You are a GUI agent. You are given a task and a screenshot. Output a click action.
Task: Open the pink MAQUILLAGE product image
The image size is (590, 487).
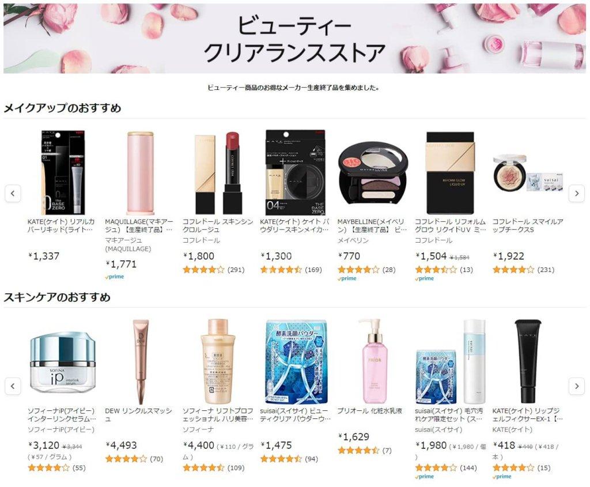140,172
